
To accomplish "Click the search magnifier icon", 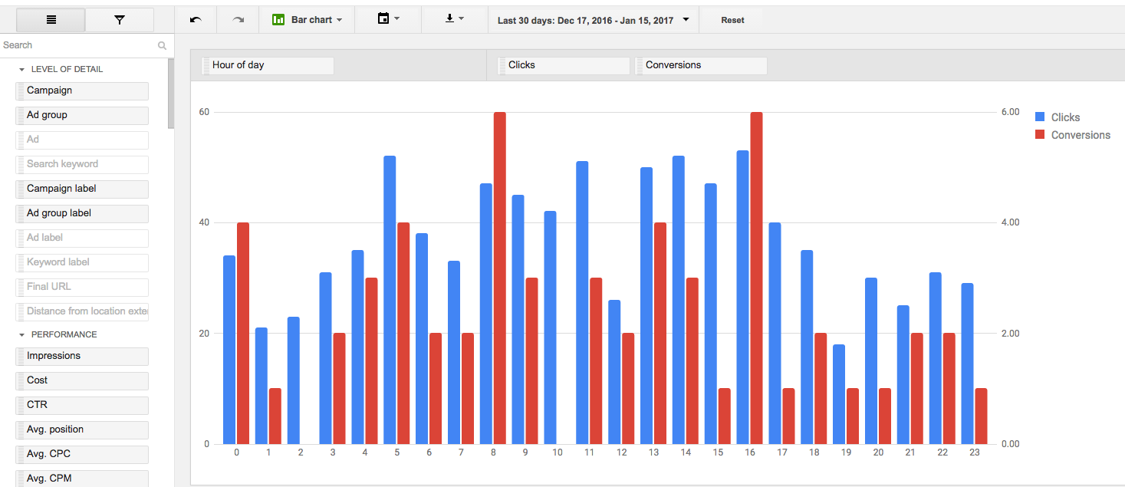I will click(x=162, y=46).
